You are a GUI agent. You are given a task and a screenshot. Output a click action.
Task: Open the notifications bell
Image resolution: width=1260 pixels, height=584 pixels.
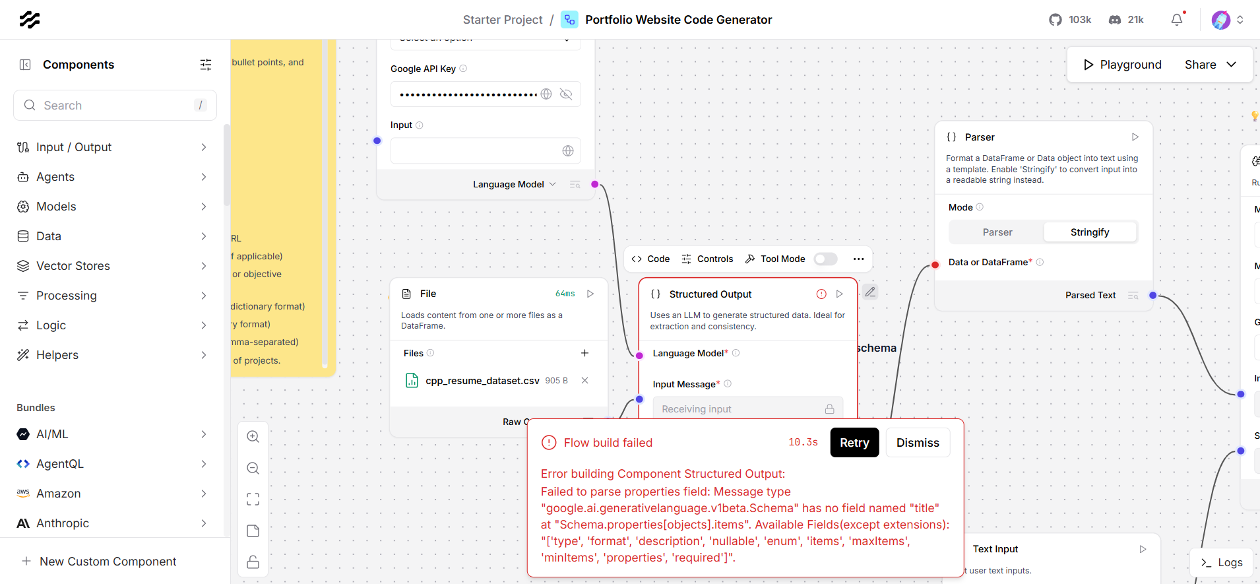point(1177,20)
